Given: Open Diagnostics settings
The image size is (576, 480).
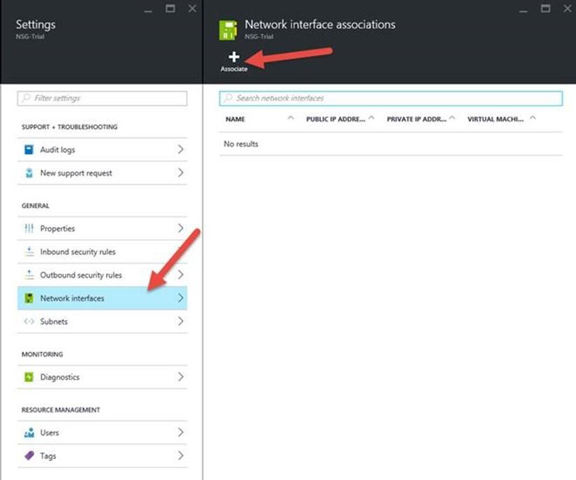Looking at the screenshot, I should tap(102, 377).
